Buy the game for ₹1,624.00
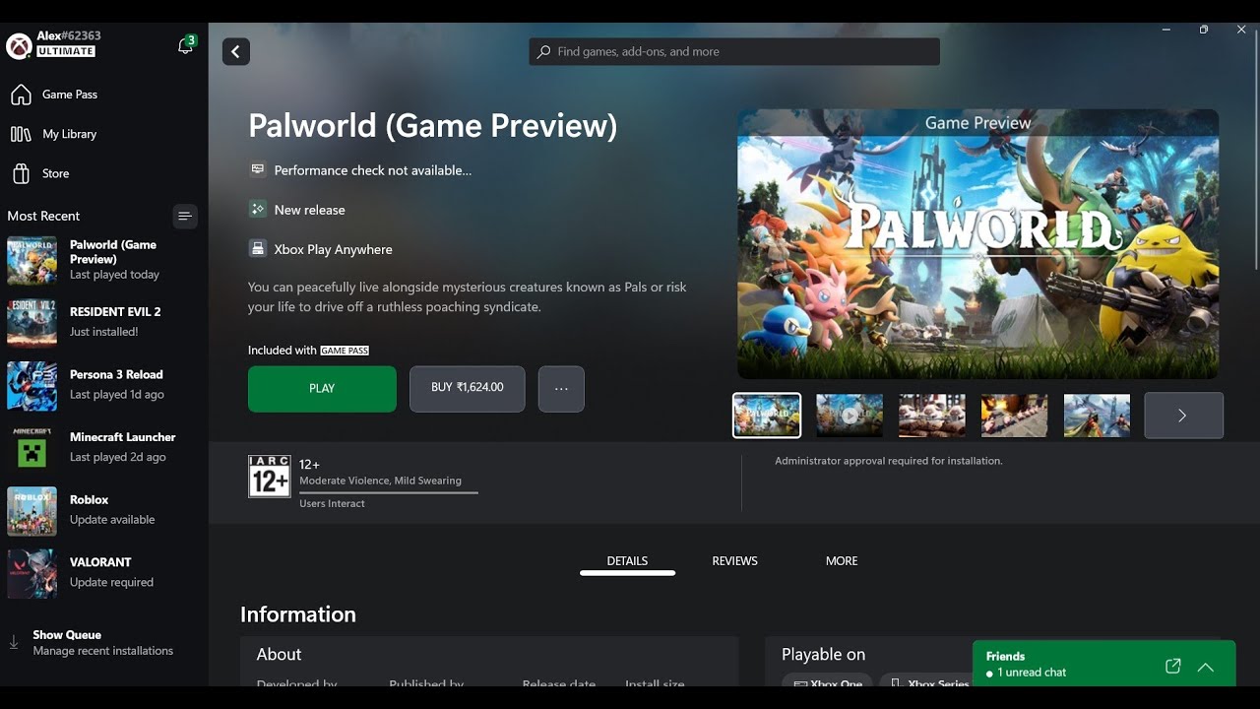This screenshot has width=1260, height=709. point(468,389)
